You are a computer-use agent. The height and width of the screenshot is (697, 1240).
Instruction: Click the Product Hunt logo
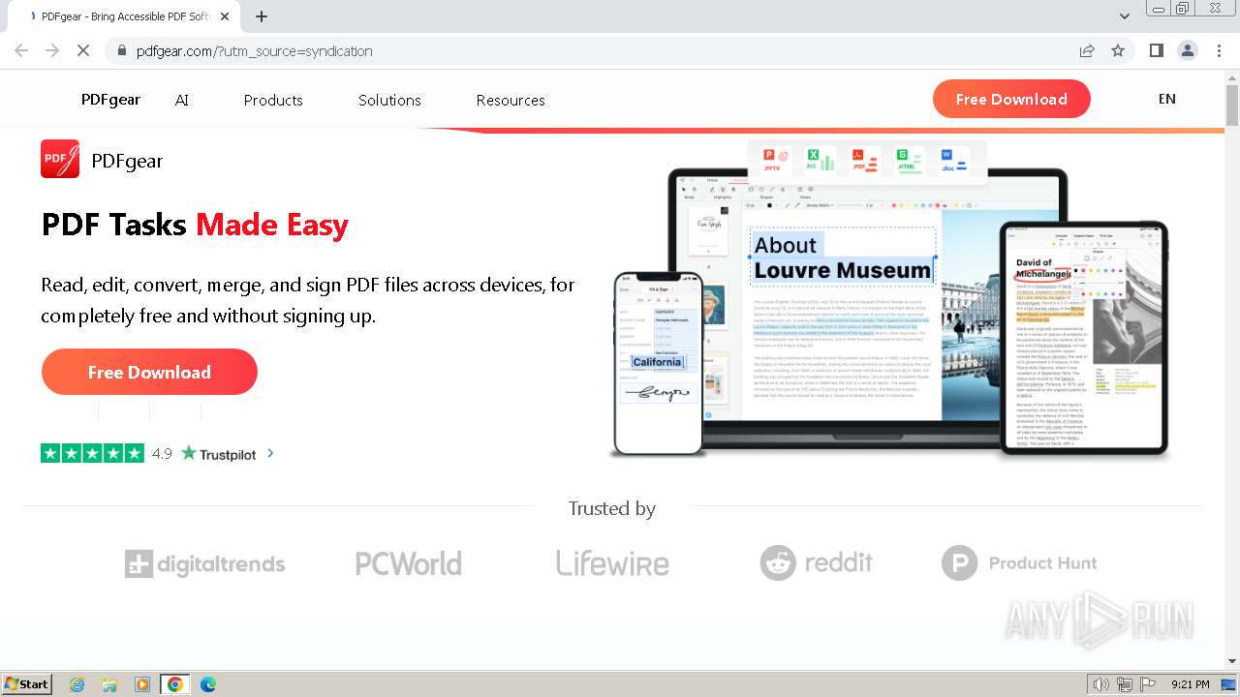click(1019, 562)
